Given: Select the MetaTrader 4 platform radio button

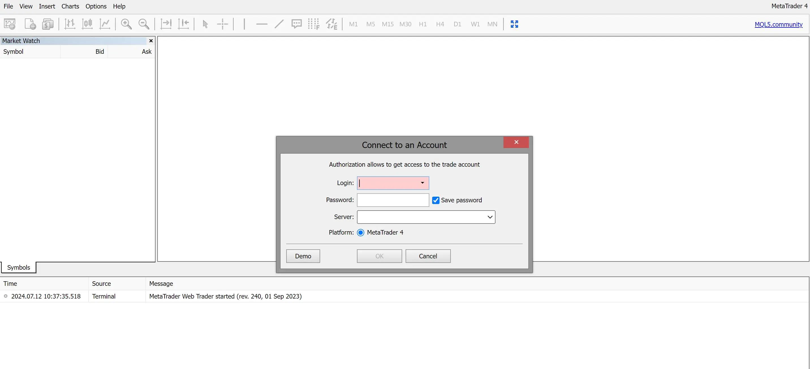Looking at the screenshot, I should (x=361, y=233).
